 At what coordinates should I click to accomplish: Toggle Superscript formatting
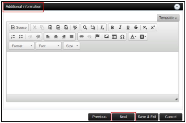coord(153,27)
